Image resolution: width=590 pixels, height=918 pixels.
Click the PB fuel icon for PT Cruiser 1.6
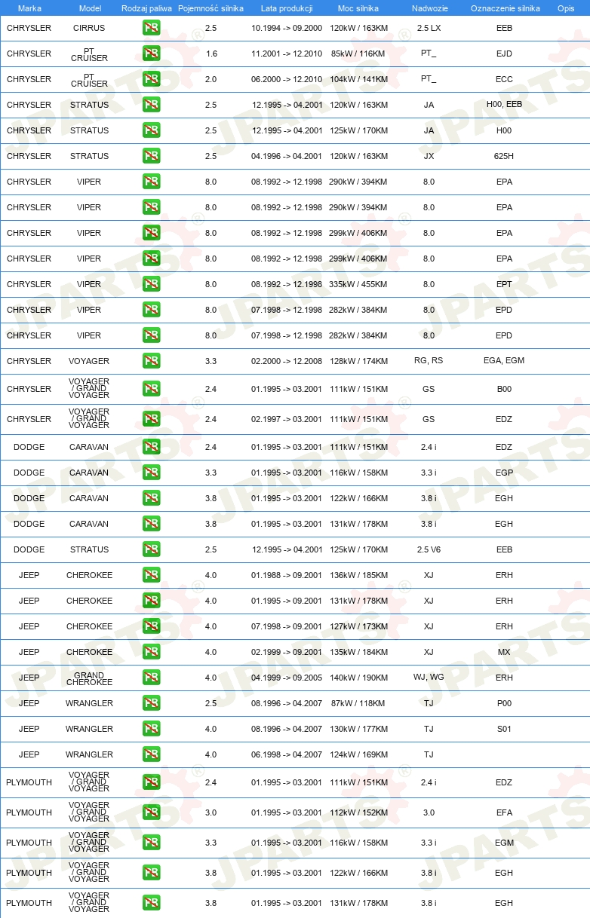(151, 54)
